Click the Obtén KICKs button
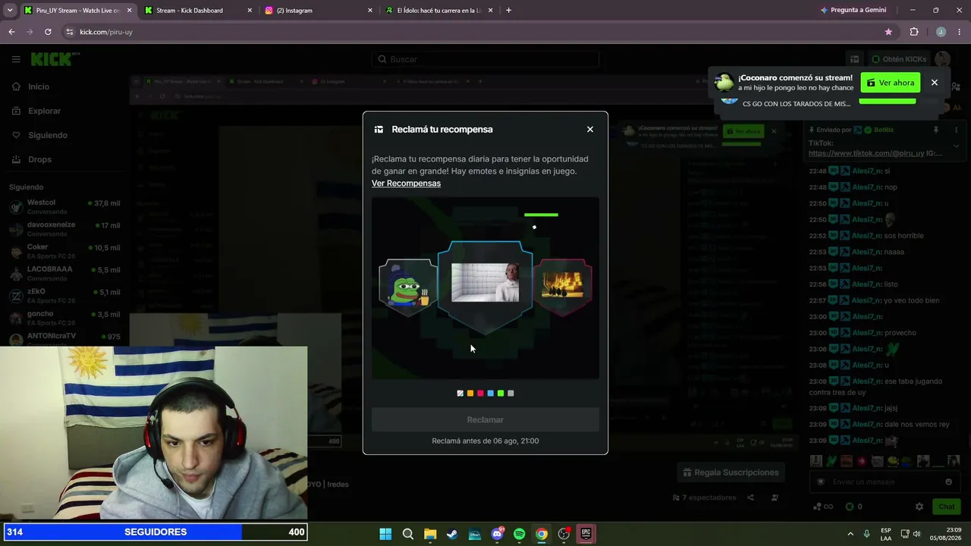 [x=899, y=59]
